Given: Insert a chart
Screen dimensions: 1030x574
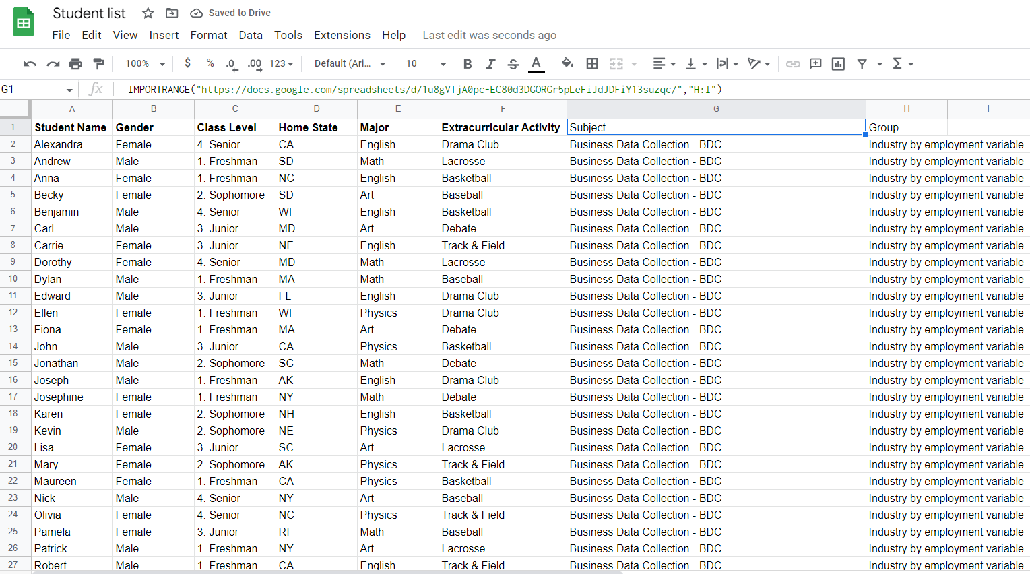Looking at the screenshot, I should pos(837,63).
